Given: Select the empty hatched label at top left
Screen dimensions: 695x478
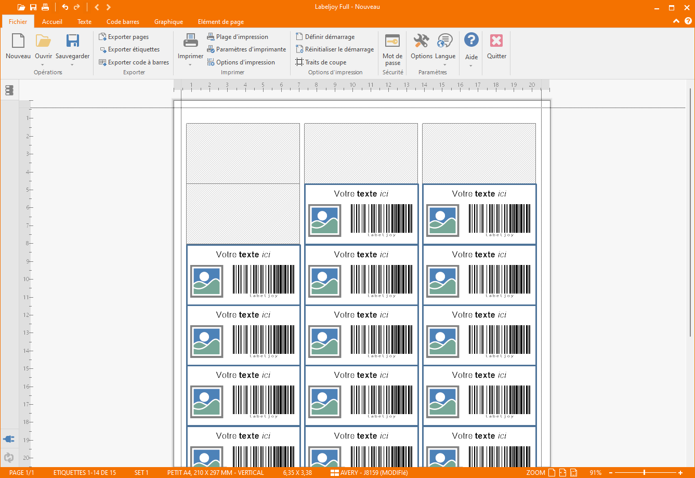Looking at the screenshot, I should [243, 153].
